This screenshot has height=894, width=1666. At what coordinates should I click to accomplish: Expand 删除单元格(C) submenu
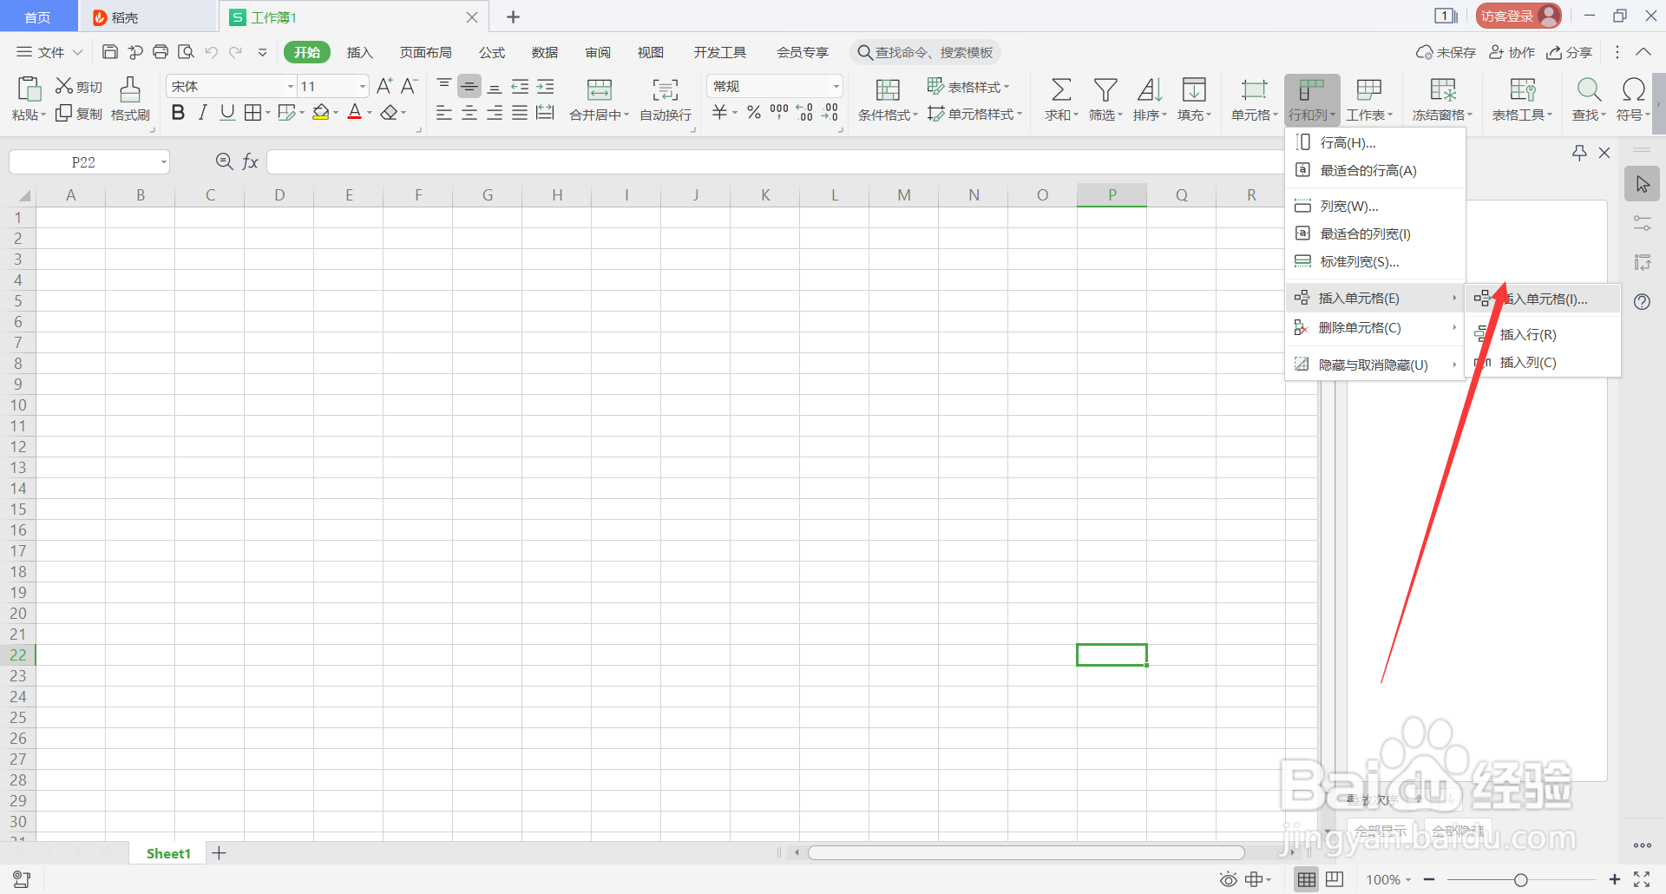[1375, 327]
